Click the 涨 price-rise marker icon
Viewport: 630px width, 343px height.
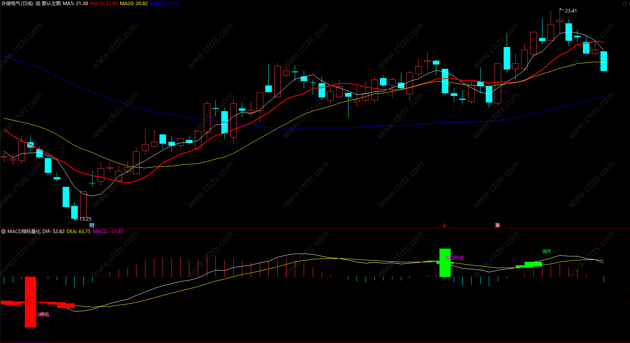(x=497, y=225)
